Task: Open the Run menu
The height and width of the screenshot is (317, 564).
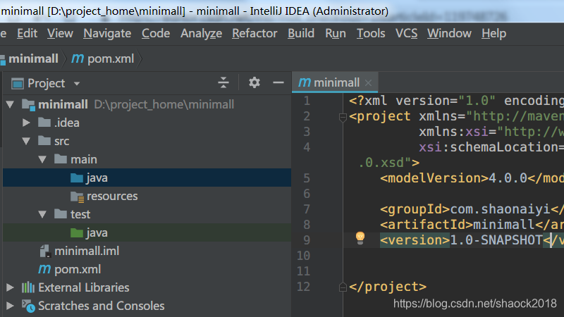Action: click(336, 33)
